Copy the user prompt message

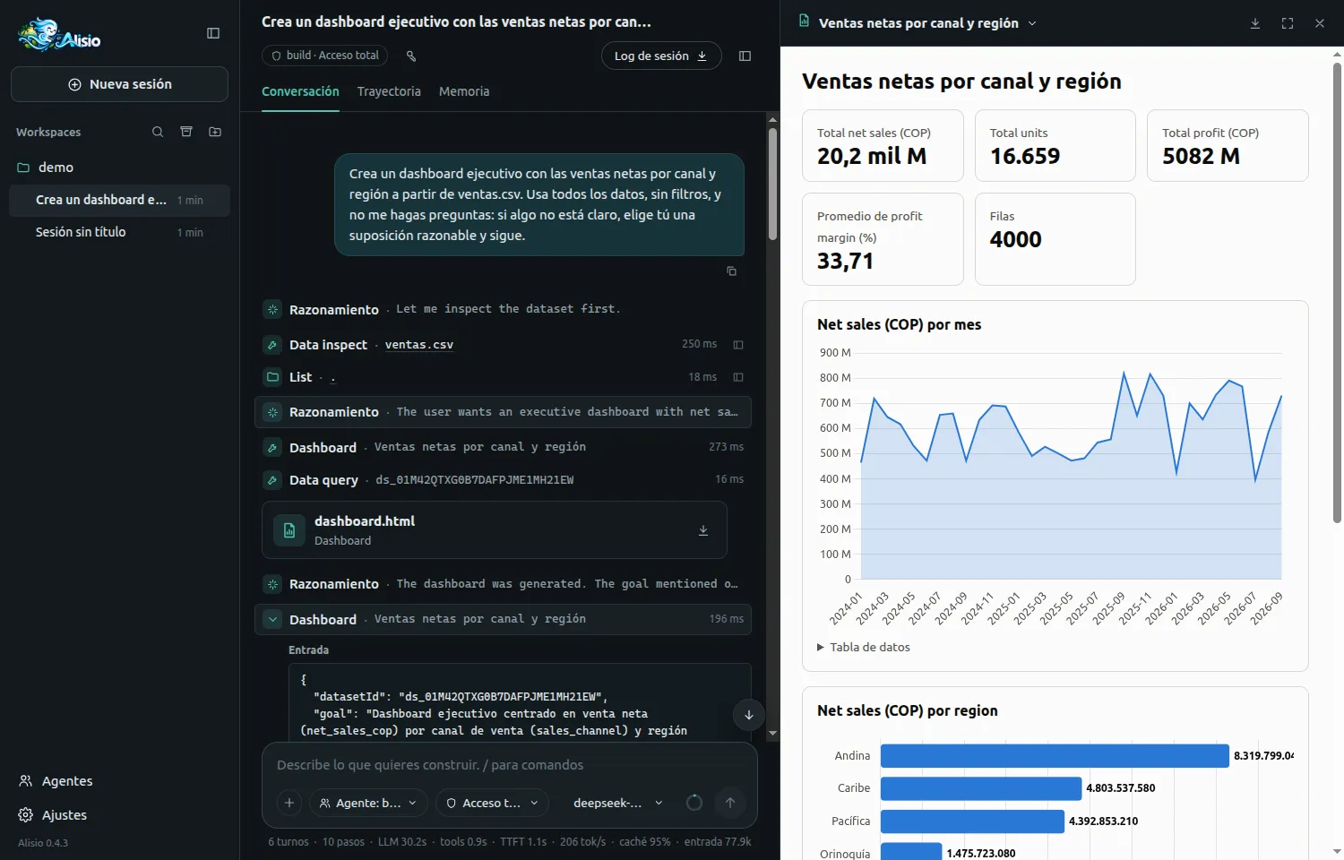(731, 271)
